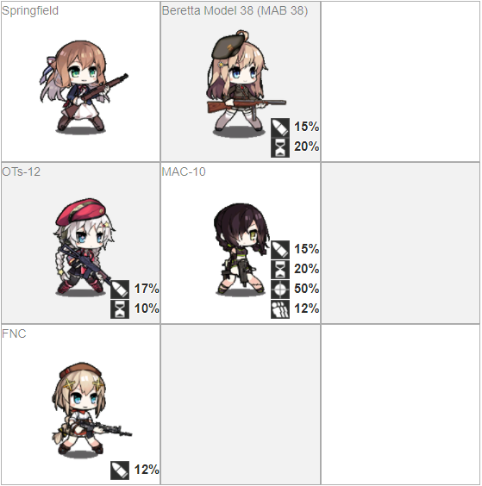The height and width of the screenshot is (486, 482).
Task: Click MAC-10's bullet damage icon
Action: [x=280, y=250]
